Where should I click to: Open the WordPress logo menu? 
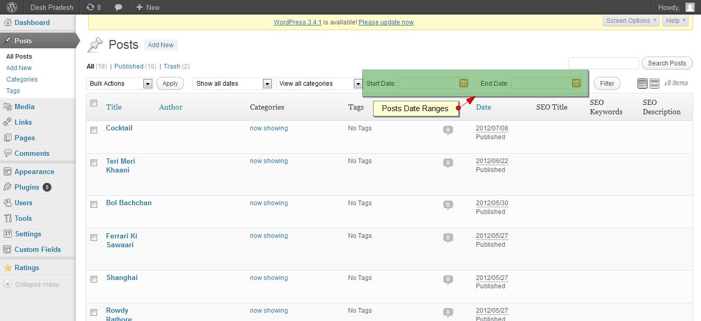pos(11,7)
